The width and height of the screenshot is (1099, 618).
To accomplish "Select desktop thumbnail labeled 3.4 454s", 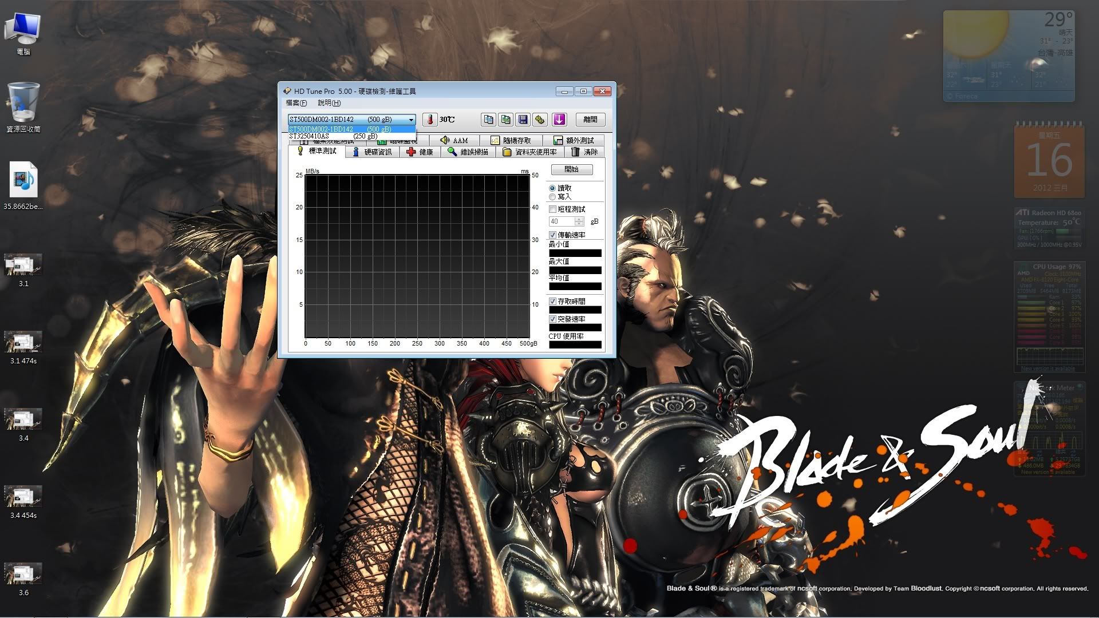I will point(23,502).
